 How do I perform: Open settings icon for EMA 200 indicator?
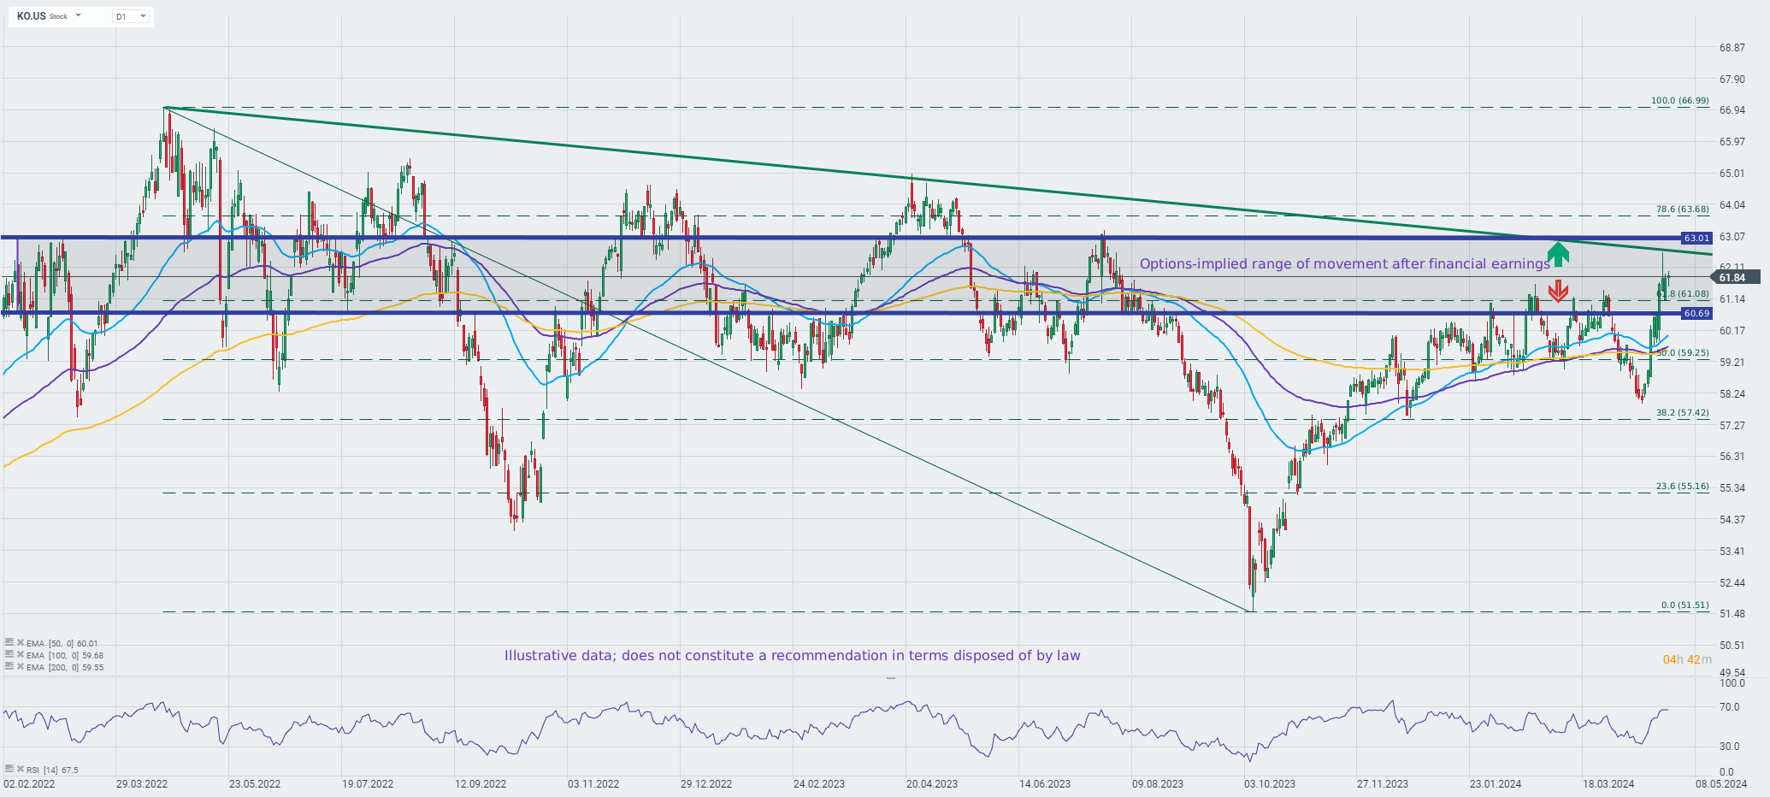(9, 666)
